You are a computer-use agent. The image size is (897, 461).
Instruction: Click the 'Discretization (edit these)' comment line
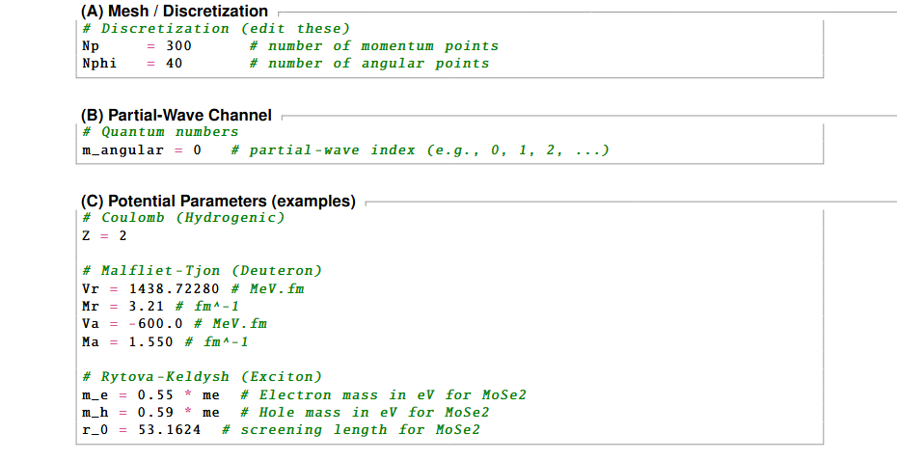(216, 29)
